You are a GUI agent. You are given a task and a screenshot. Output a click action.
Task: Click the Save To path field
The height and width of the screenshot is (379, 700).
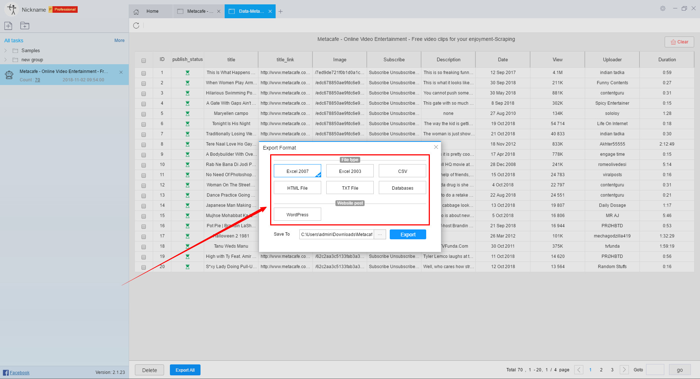(x=337, y=235)
